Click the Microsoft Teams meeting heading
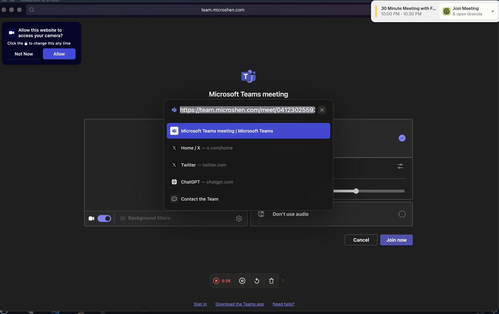499x314 pixels. [248, 94]
